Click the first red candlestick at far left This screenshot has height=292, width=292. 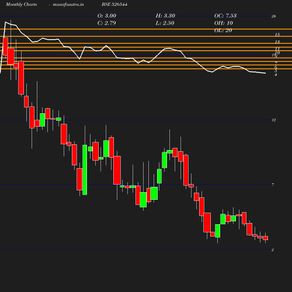click(5, 46)
